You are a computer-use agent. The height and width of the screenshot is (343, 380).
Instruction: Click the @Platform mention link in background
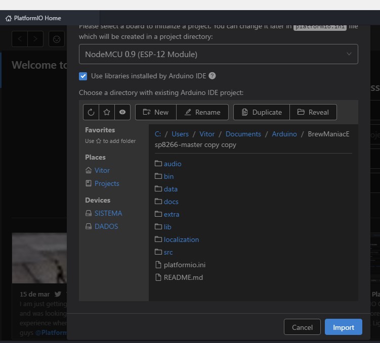click(51, 332)
